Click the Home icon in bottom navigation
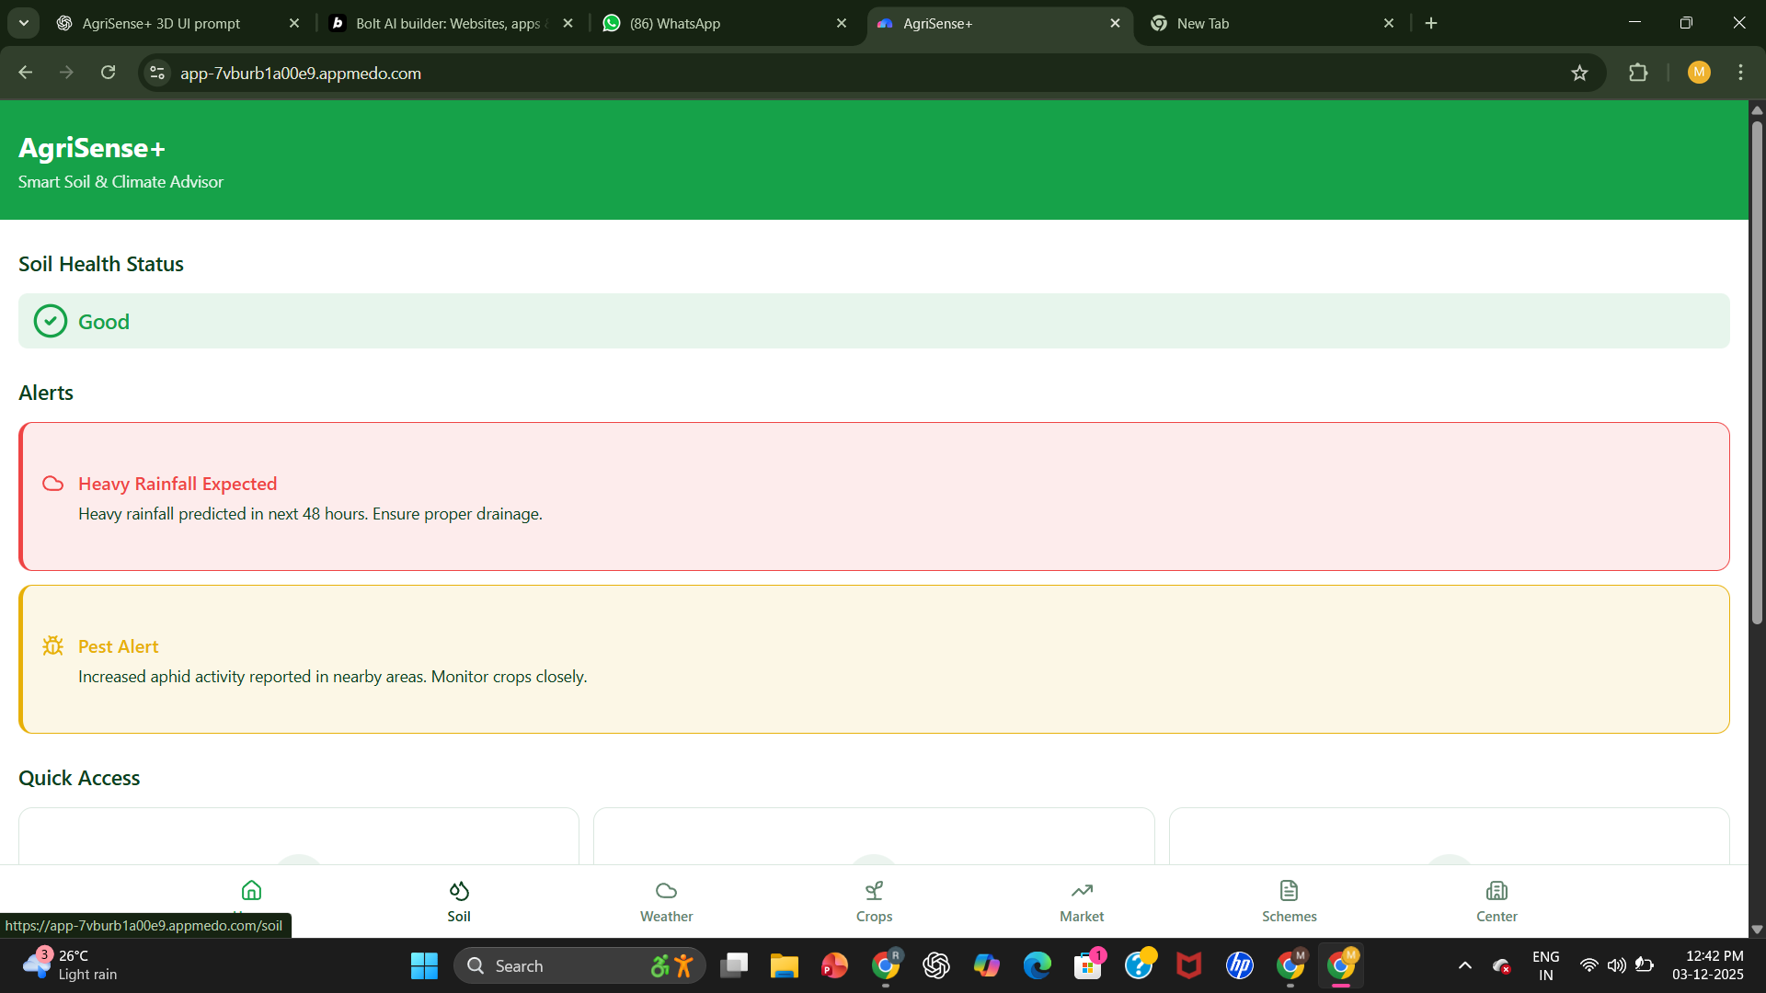Image resolution: width=1766 pixels, height=993 pixels. 251,891
